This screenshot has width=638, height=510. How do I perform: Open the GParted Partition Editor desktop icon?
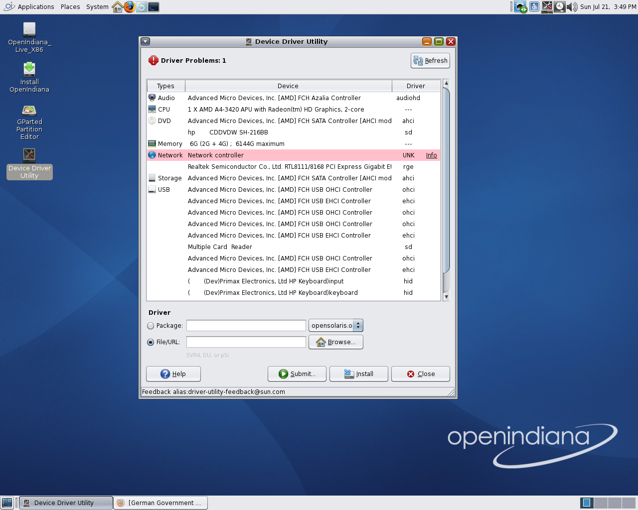29,121
